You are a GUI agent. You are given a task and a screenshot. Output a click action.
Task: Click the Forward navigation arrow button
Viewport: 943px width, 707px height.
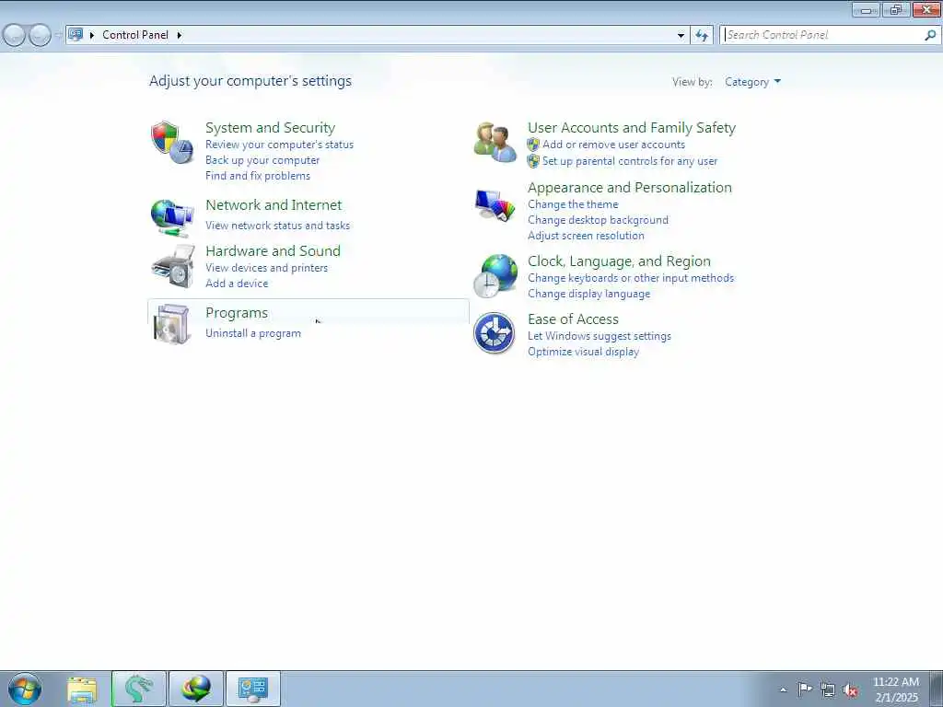(40, 35)
